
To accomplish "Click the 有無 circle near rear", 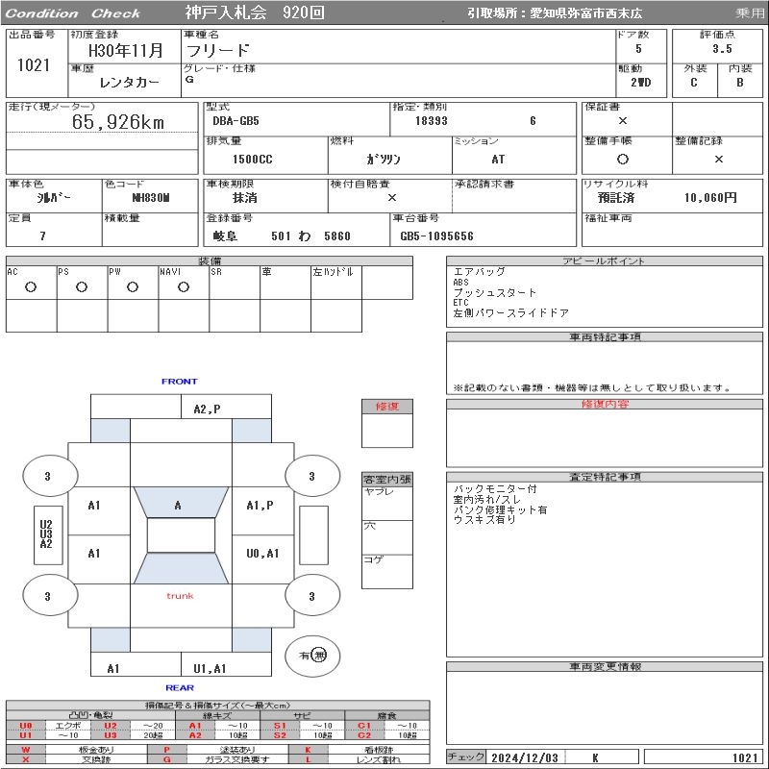I will click(312, 656).
